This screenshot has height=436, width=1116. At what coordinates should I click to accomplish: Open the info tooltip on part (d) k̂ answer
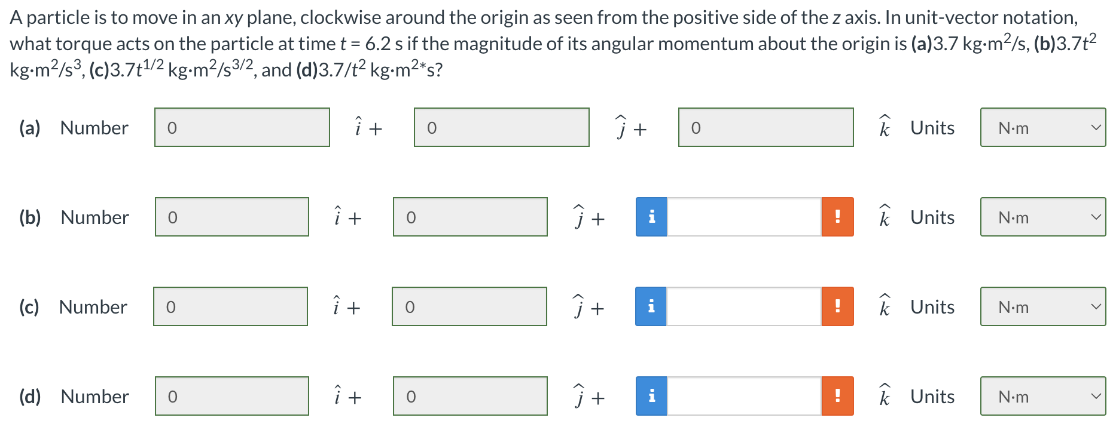click(x=652, y=395)
